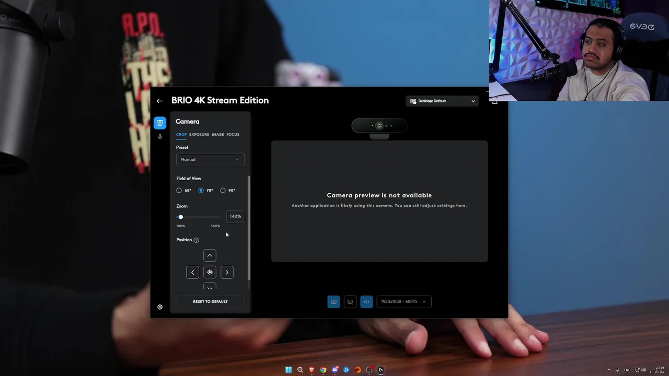Open Google Chrome from taskbar
This screenshot has width=669, height=376.
point(323,370)
